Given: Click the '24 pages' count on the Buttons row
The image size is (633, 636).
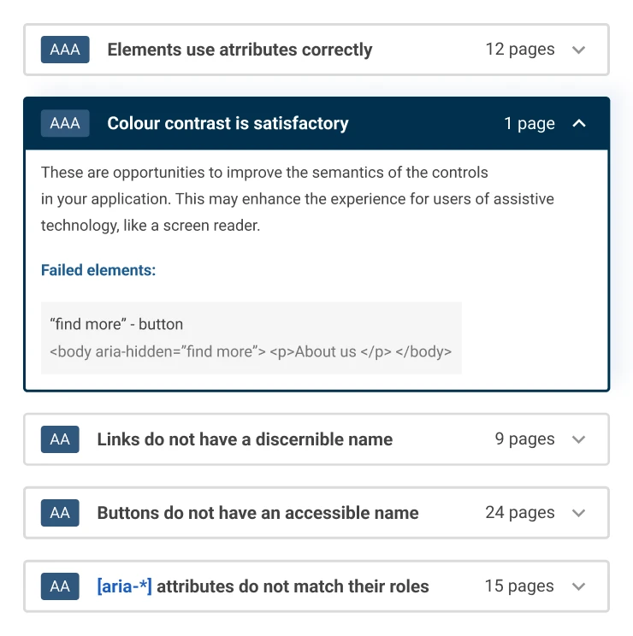Looking at the screenshot, I should pos(519,513).
